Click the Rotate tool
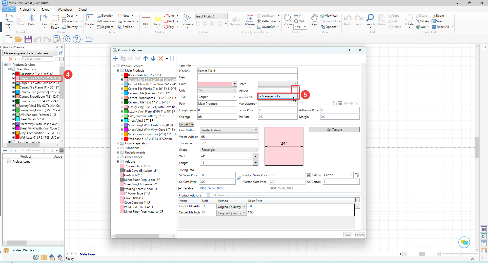488x263 pixels. click(x=409, y=21)
